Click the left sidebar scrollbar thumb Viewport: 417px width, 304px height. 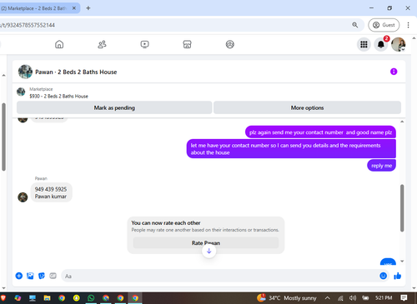click(3, 137)
